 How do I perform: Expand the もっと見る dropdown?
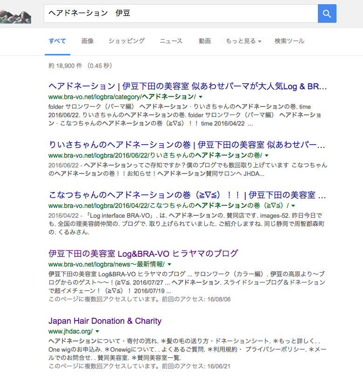(x=243, y=41)
